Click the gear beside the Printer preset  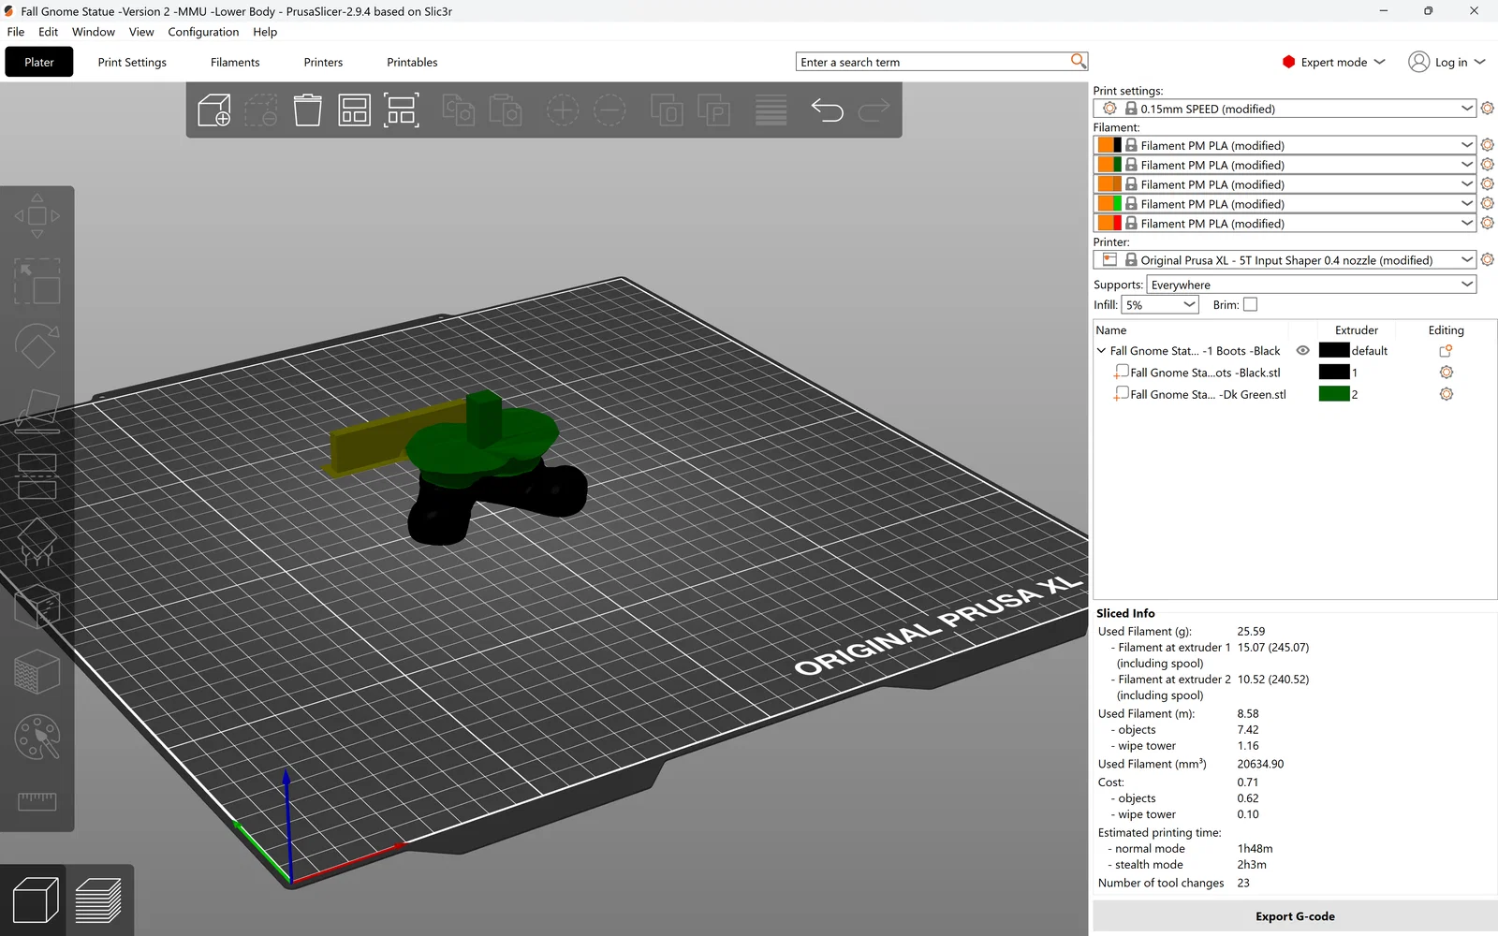click(x=1488, y=259)
